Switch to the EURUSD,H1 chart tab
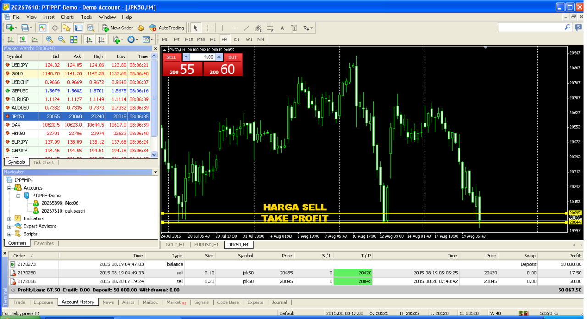Screen dimensions: 587x319 point(206,245)
